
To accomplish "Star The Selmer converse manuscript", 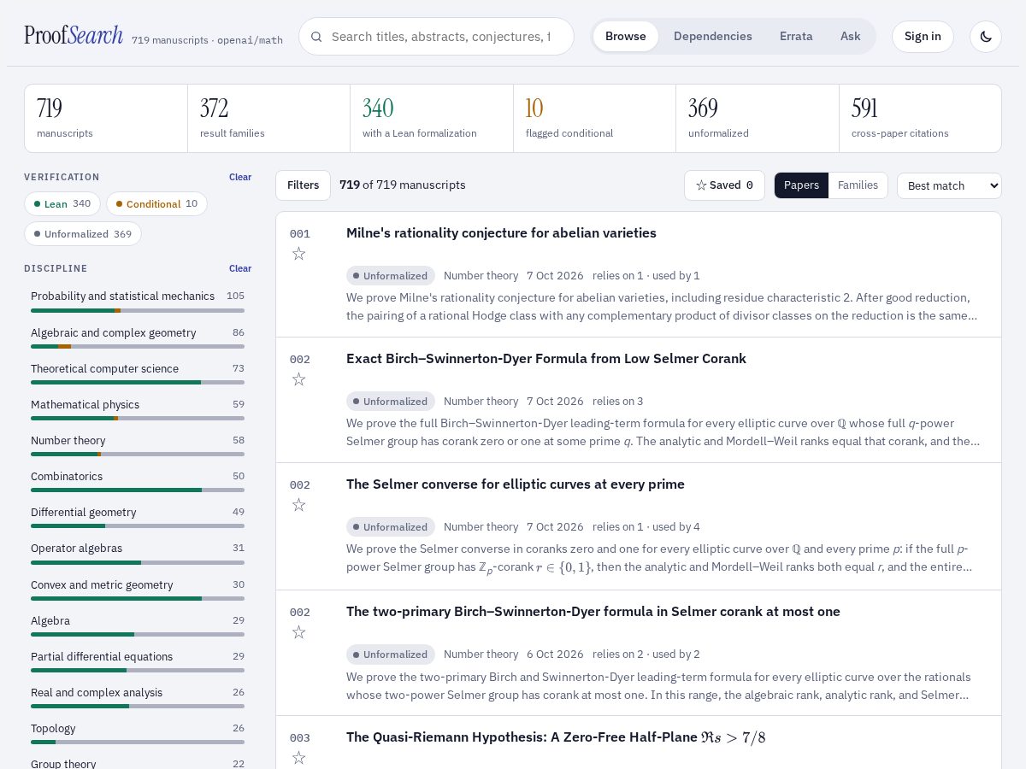I will 298,505.
